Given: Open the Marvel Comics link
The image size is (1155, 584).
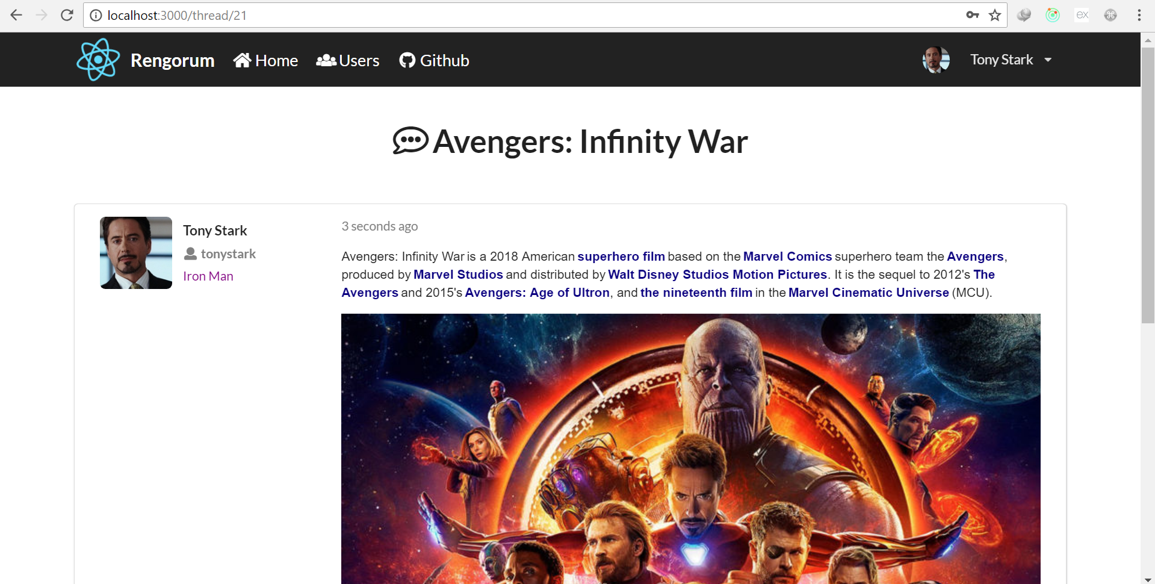Looking at the screenshot, I should click(x=787, y=256).
